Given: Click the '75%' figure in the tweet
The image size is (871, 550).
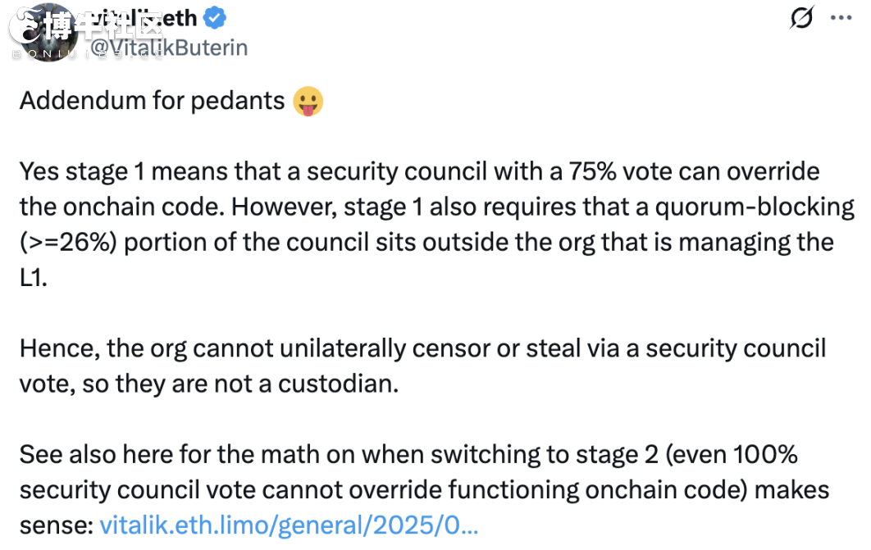Looking at the screenshot, I should [x=591, y=171].
